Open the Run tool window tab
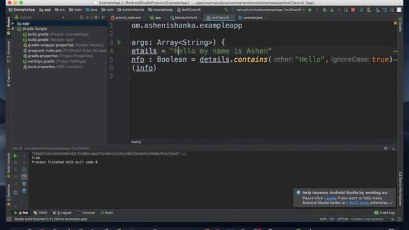This screenshot has height=230, width=409. coord(21,213)
